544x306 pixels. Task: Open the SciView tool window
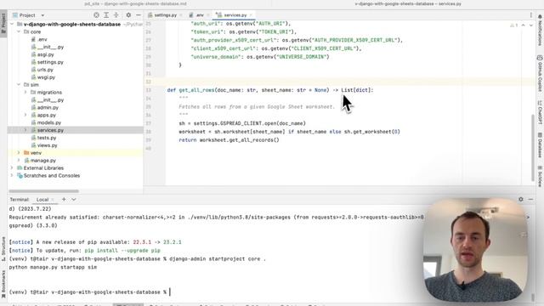click(540, 176)
